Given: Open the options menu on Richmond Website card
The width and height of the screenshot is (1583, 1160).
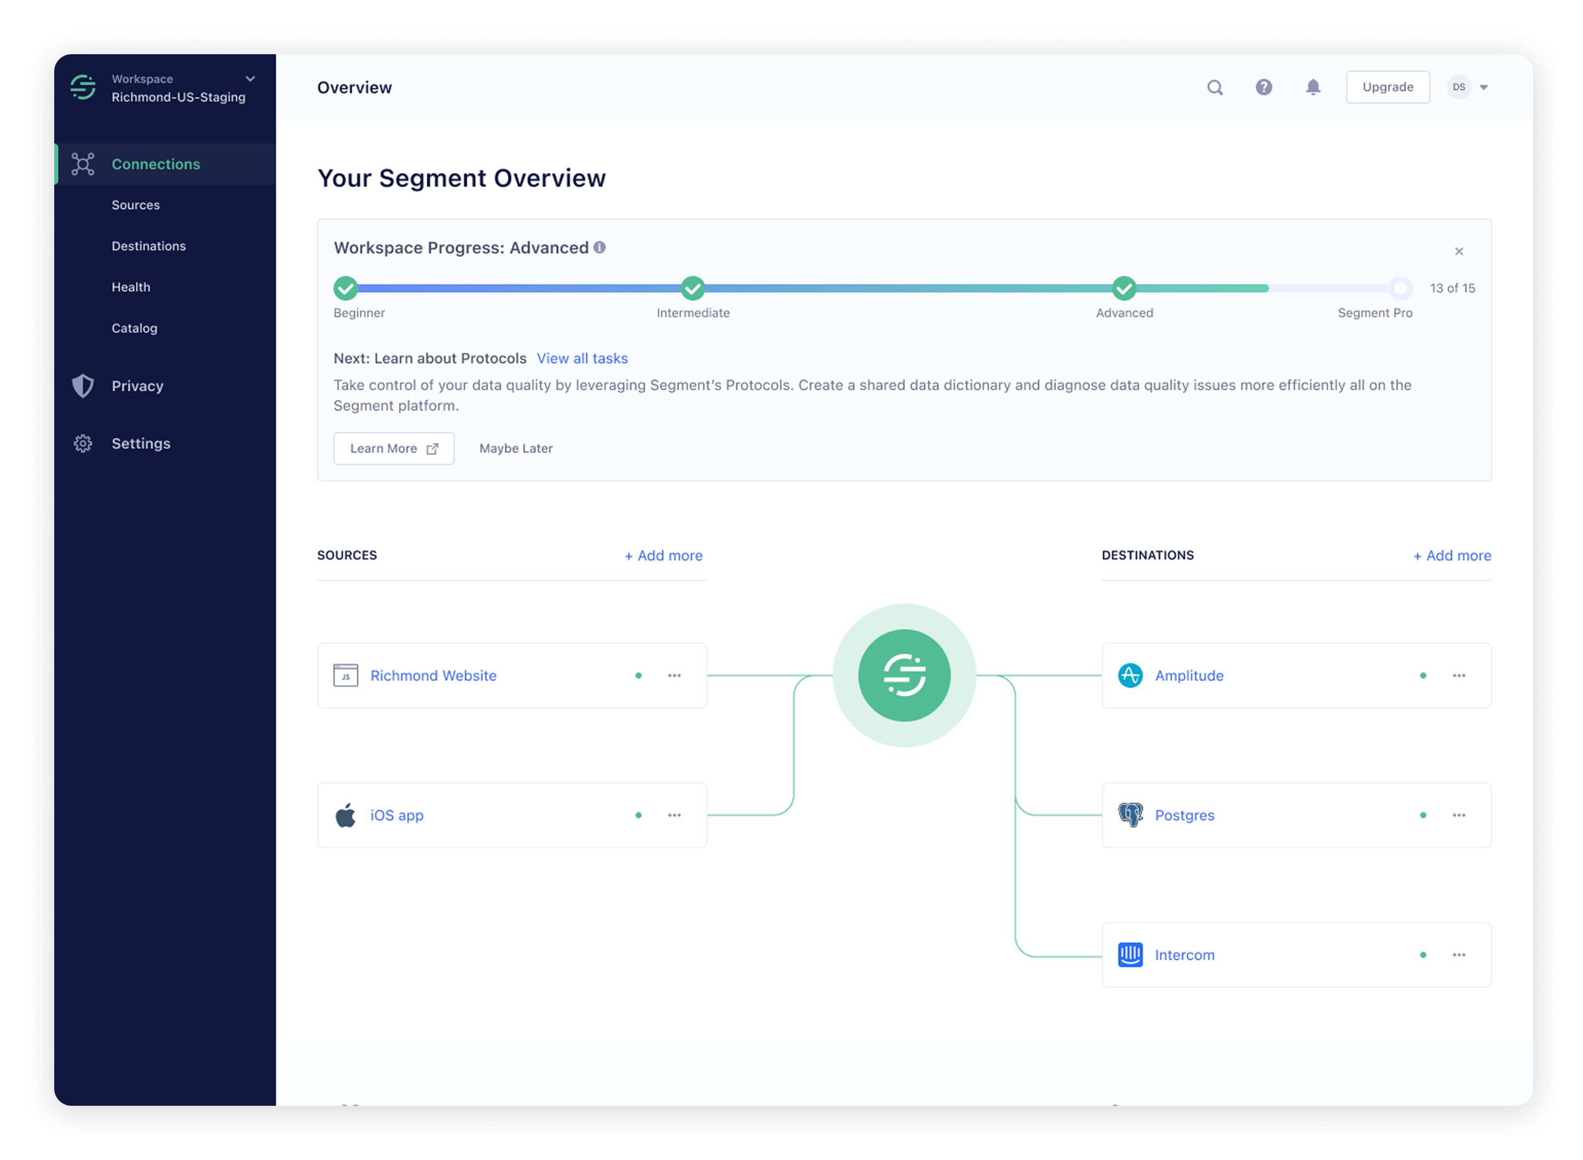Looking at the screenshot, I should pos(674,675).
